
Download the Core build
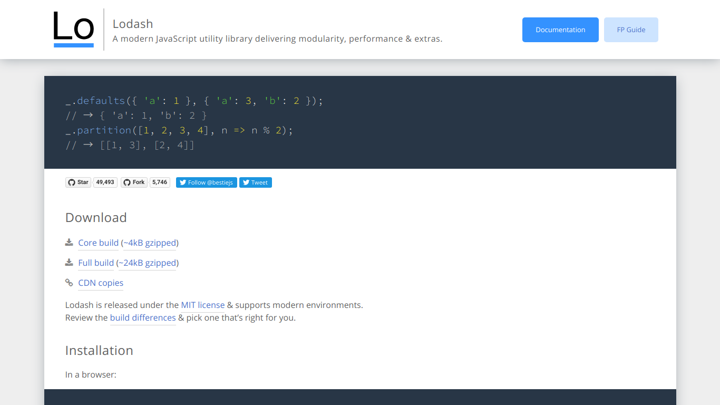coord(99,243)
